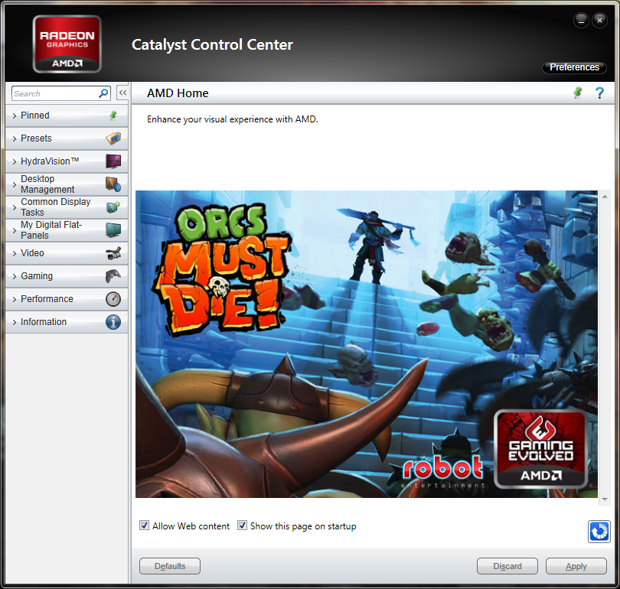Viewport: 620px width, 589px height.
Task: Click 'Enhance your visual experience with AMD.' text
Action: [x=233, y=119]
